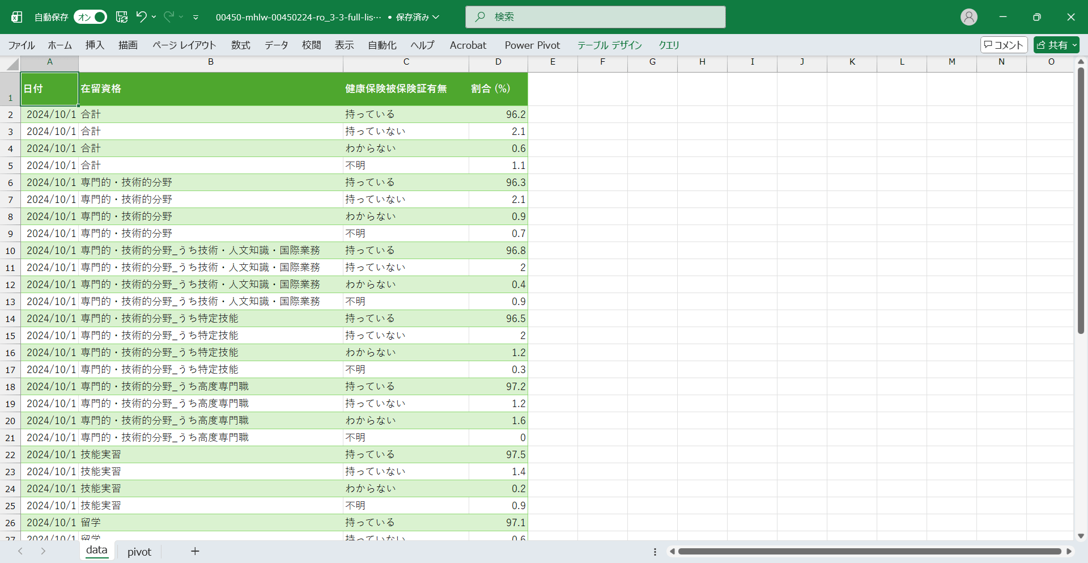Open the 共有 share dropdown button
The image size is (1088, 563).
(1056, 45)
